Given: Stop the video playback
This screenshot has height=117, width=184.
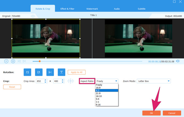Looking at the screenshot, I should 13,61.
